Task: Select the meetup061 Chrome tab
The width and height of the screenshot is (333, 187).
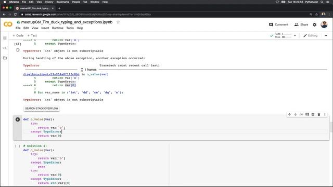Action: pos(35,8)
